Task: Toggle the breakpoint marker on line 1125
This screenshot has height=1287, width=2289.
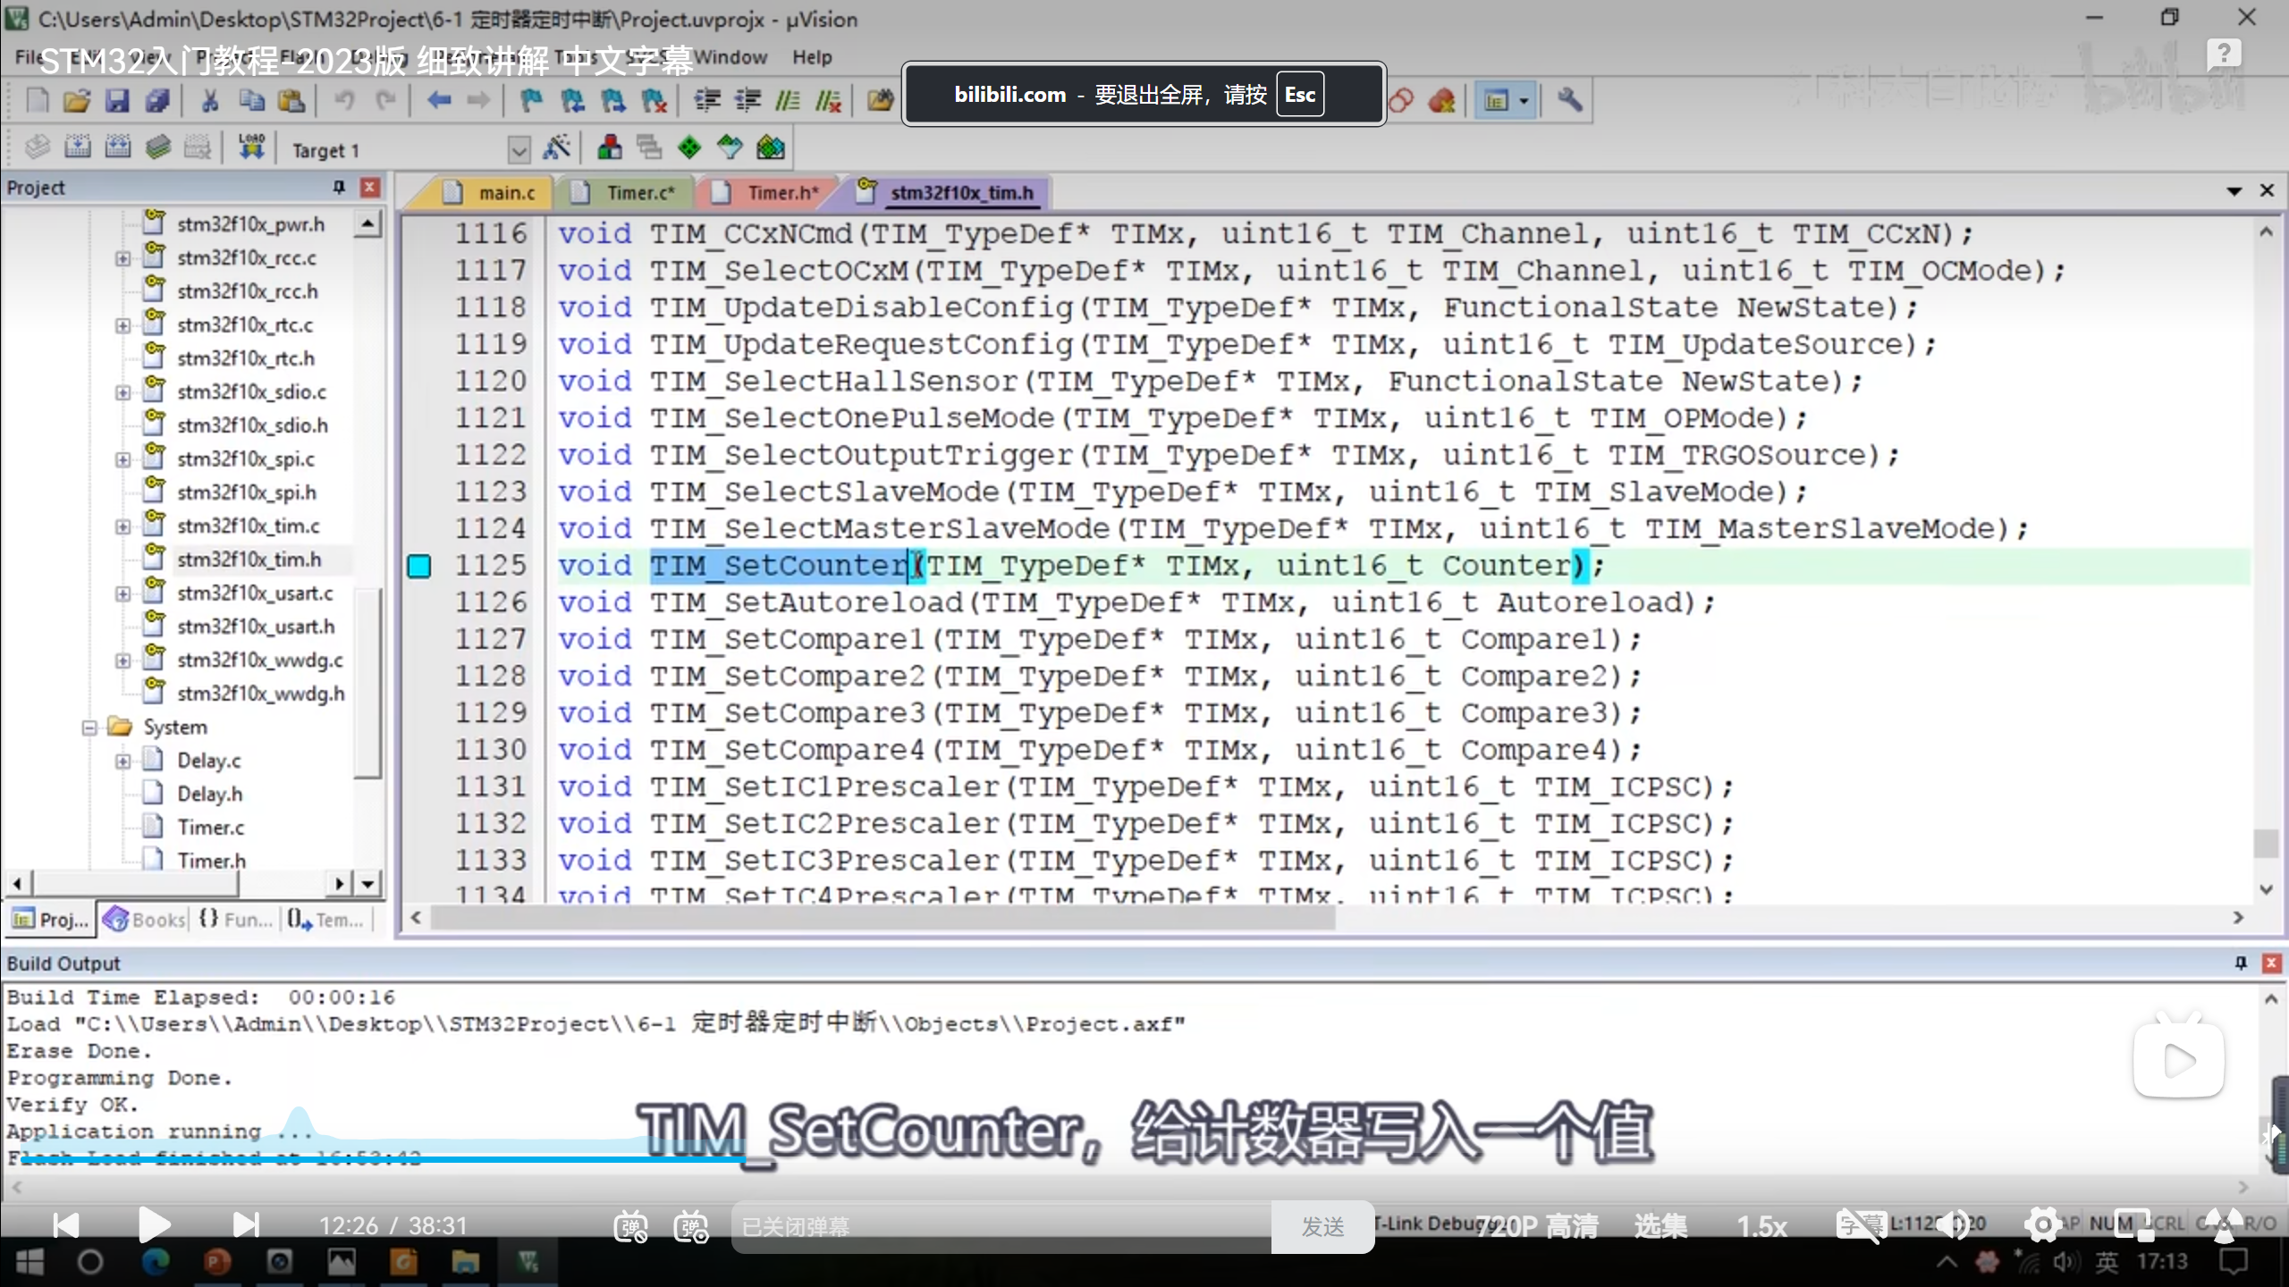Action: point(418,566)
